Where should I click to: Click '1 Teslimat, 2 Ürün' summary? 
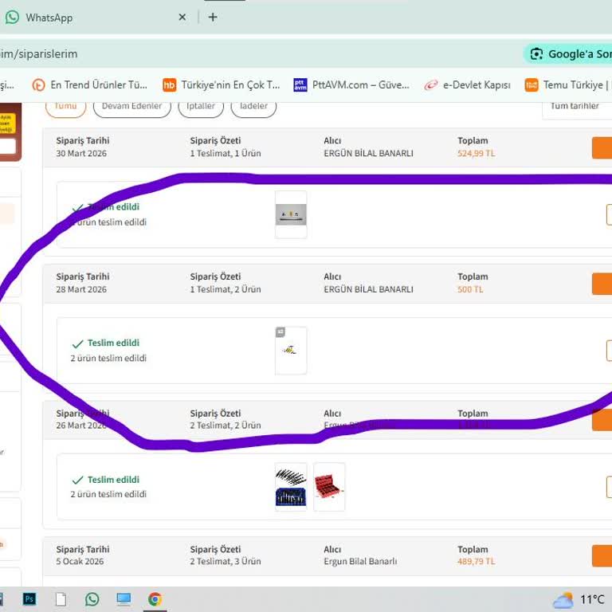click(226, 289)
